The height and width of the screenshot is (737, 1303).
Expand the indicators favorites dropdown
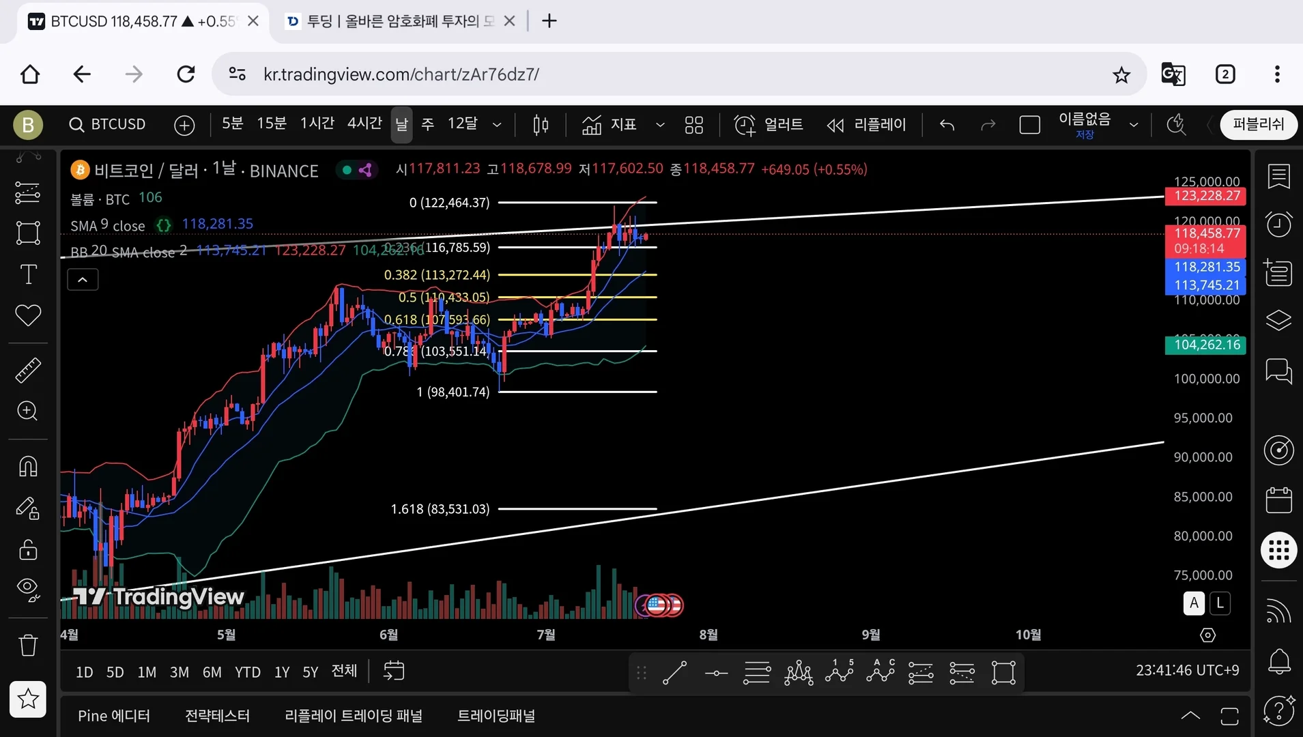(x=660, y=125)
